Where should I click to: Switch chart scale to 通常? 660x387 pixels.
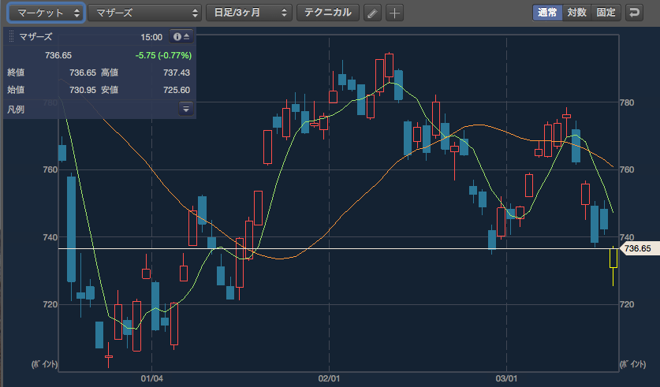tap(547, 13)
